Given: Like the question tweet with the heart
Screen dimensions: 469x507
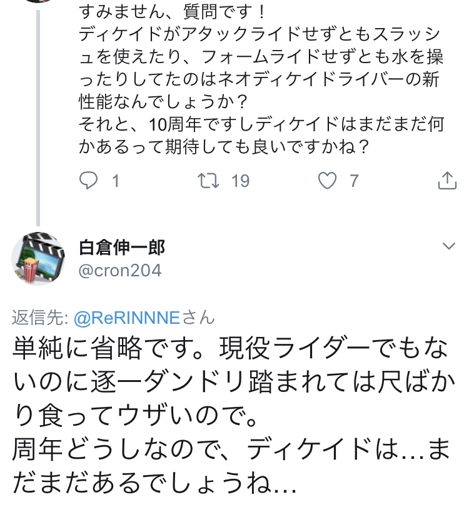Looking at the screenshot, I should click(327, 181).
